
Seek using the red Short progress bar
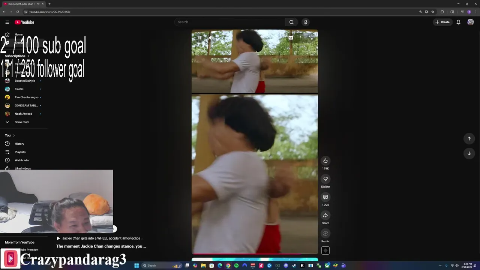255,254
